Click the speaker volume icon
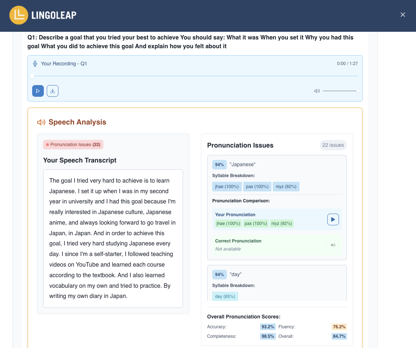416x348 pixels. 317,91
